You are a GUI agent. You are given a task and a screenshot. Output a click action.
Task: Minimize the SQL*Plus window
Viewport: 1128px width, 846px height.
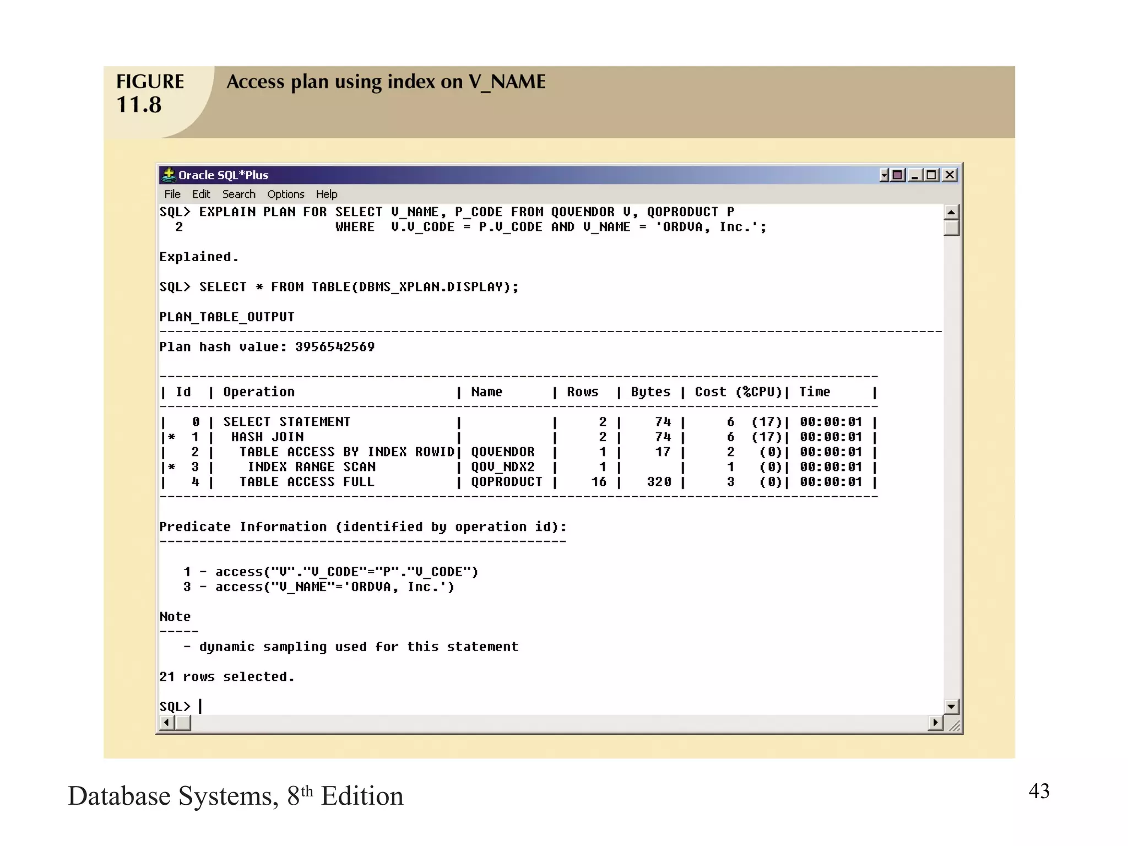915,175
